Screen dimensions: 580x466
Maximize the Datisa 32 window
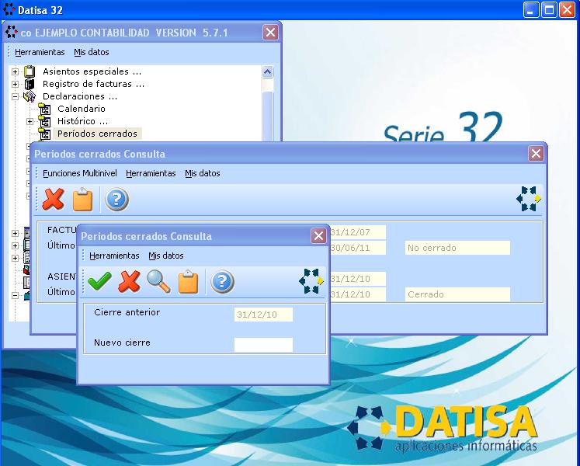(x=549, y=9)
